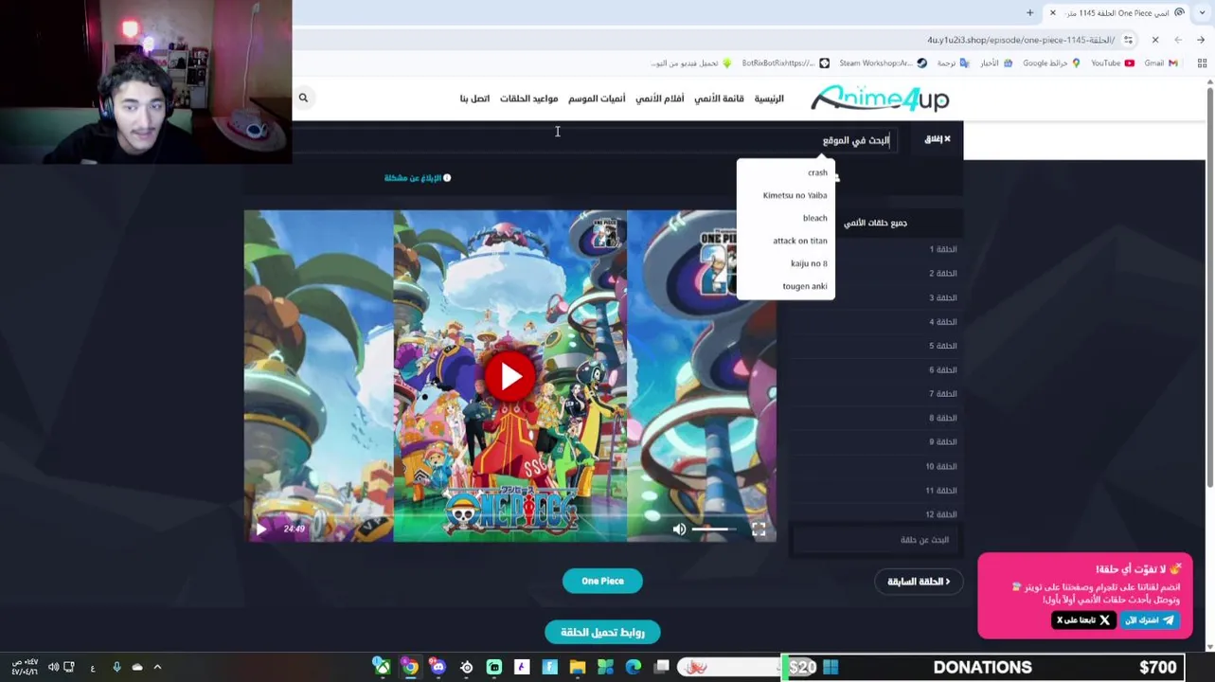Open the BotRix bookmark
Screen dimensions: 1215x682
point(785,63)
